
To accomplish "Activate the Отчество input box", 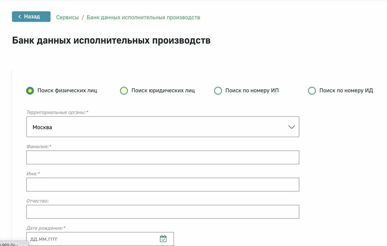I will pos(163,212).
